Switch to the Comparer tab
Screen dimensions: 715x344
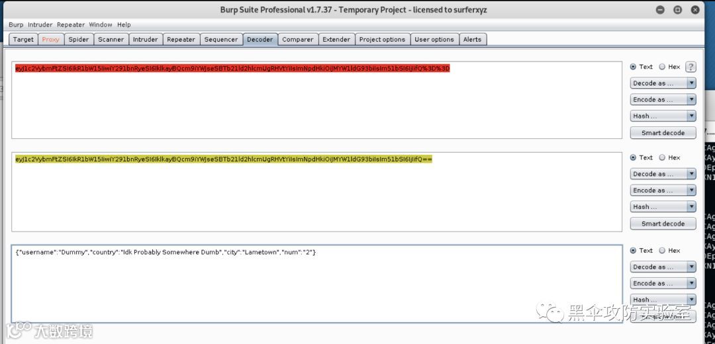coord(297,39)
